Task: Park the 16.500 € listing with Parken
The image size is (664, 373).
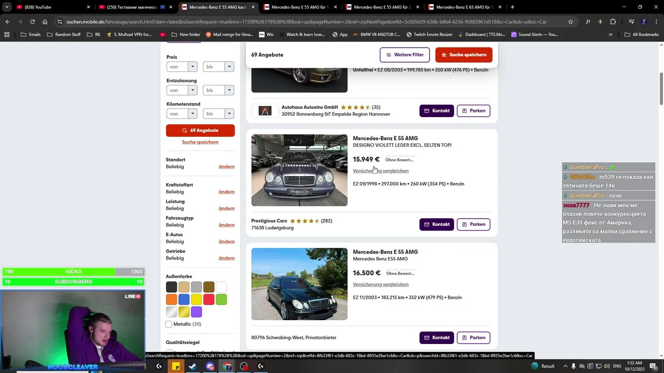Action: 474,338
